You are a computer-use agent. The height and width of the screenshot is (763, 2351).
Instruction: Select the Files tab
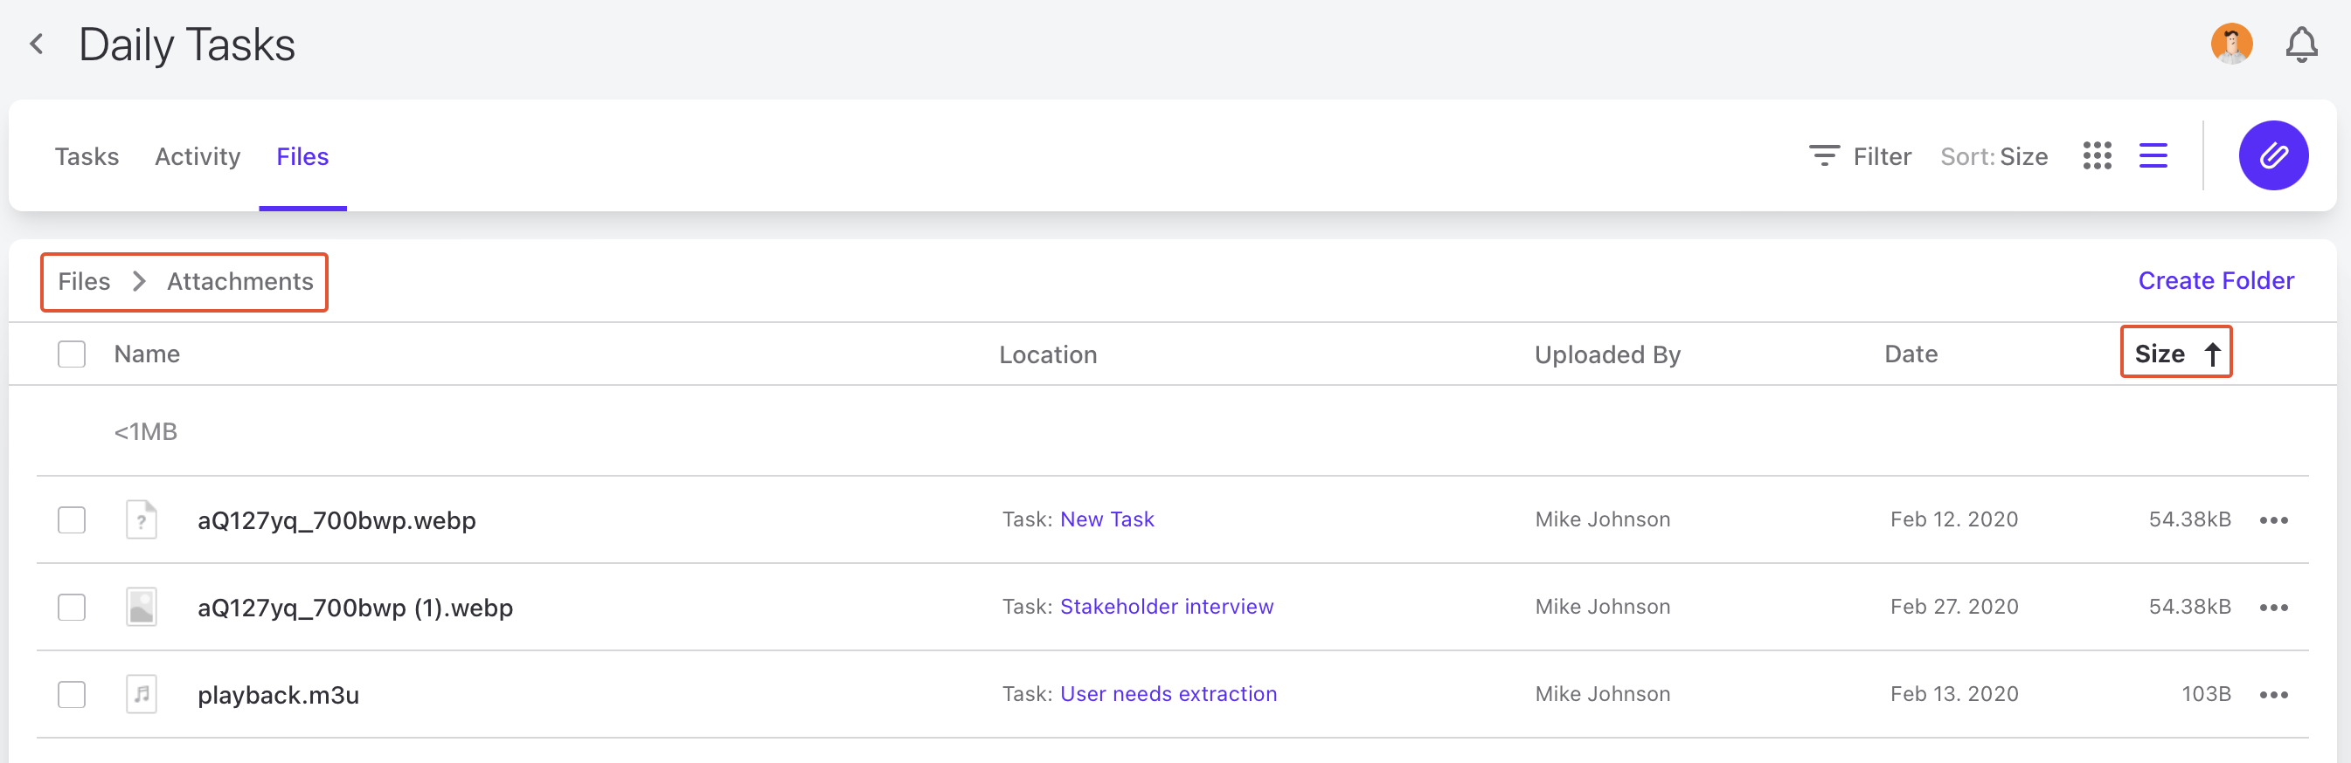[302, 157]
